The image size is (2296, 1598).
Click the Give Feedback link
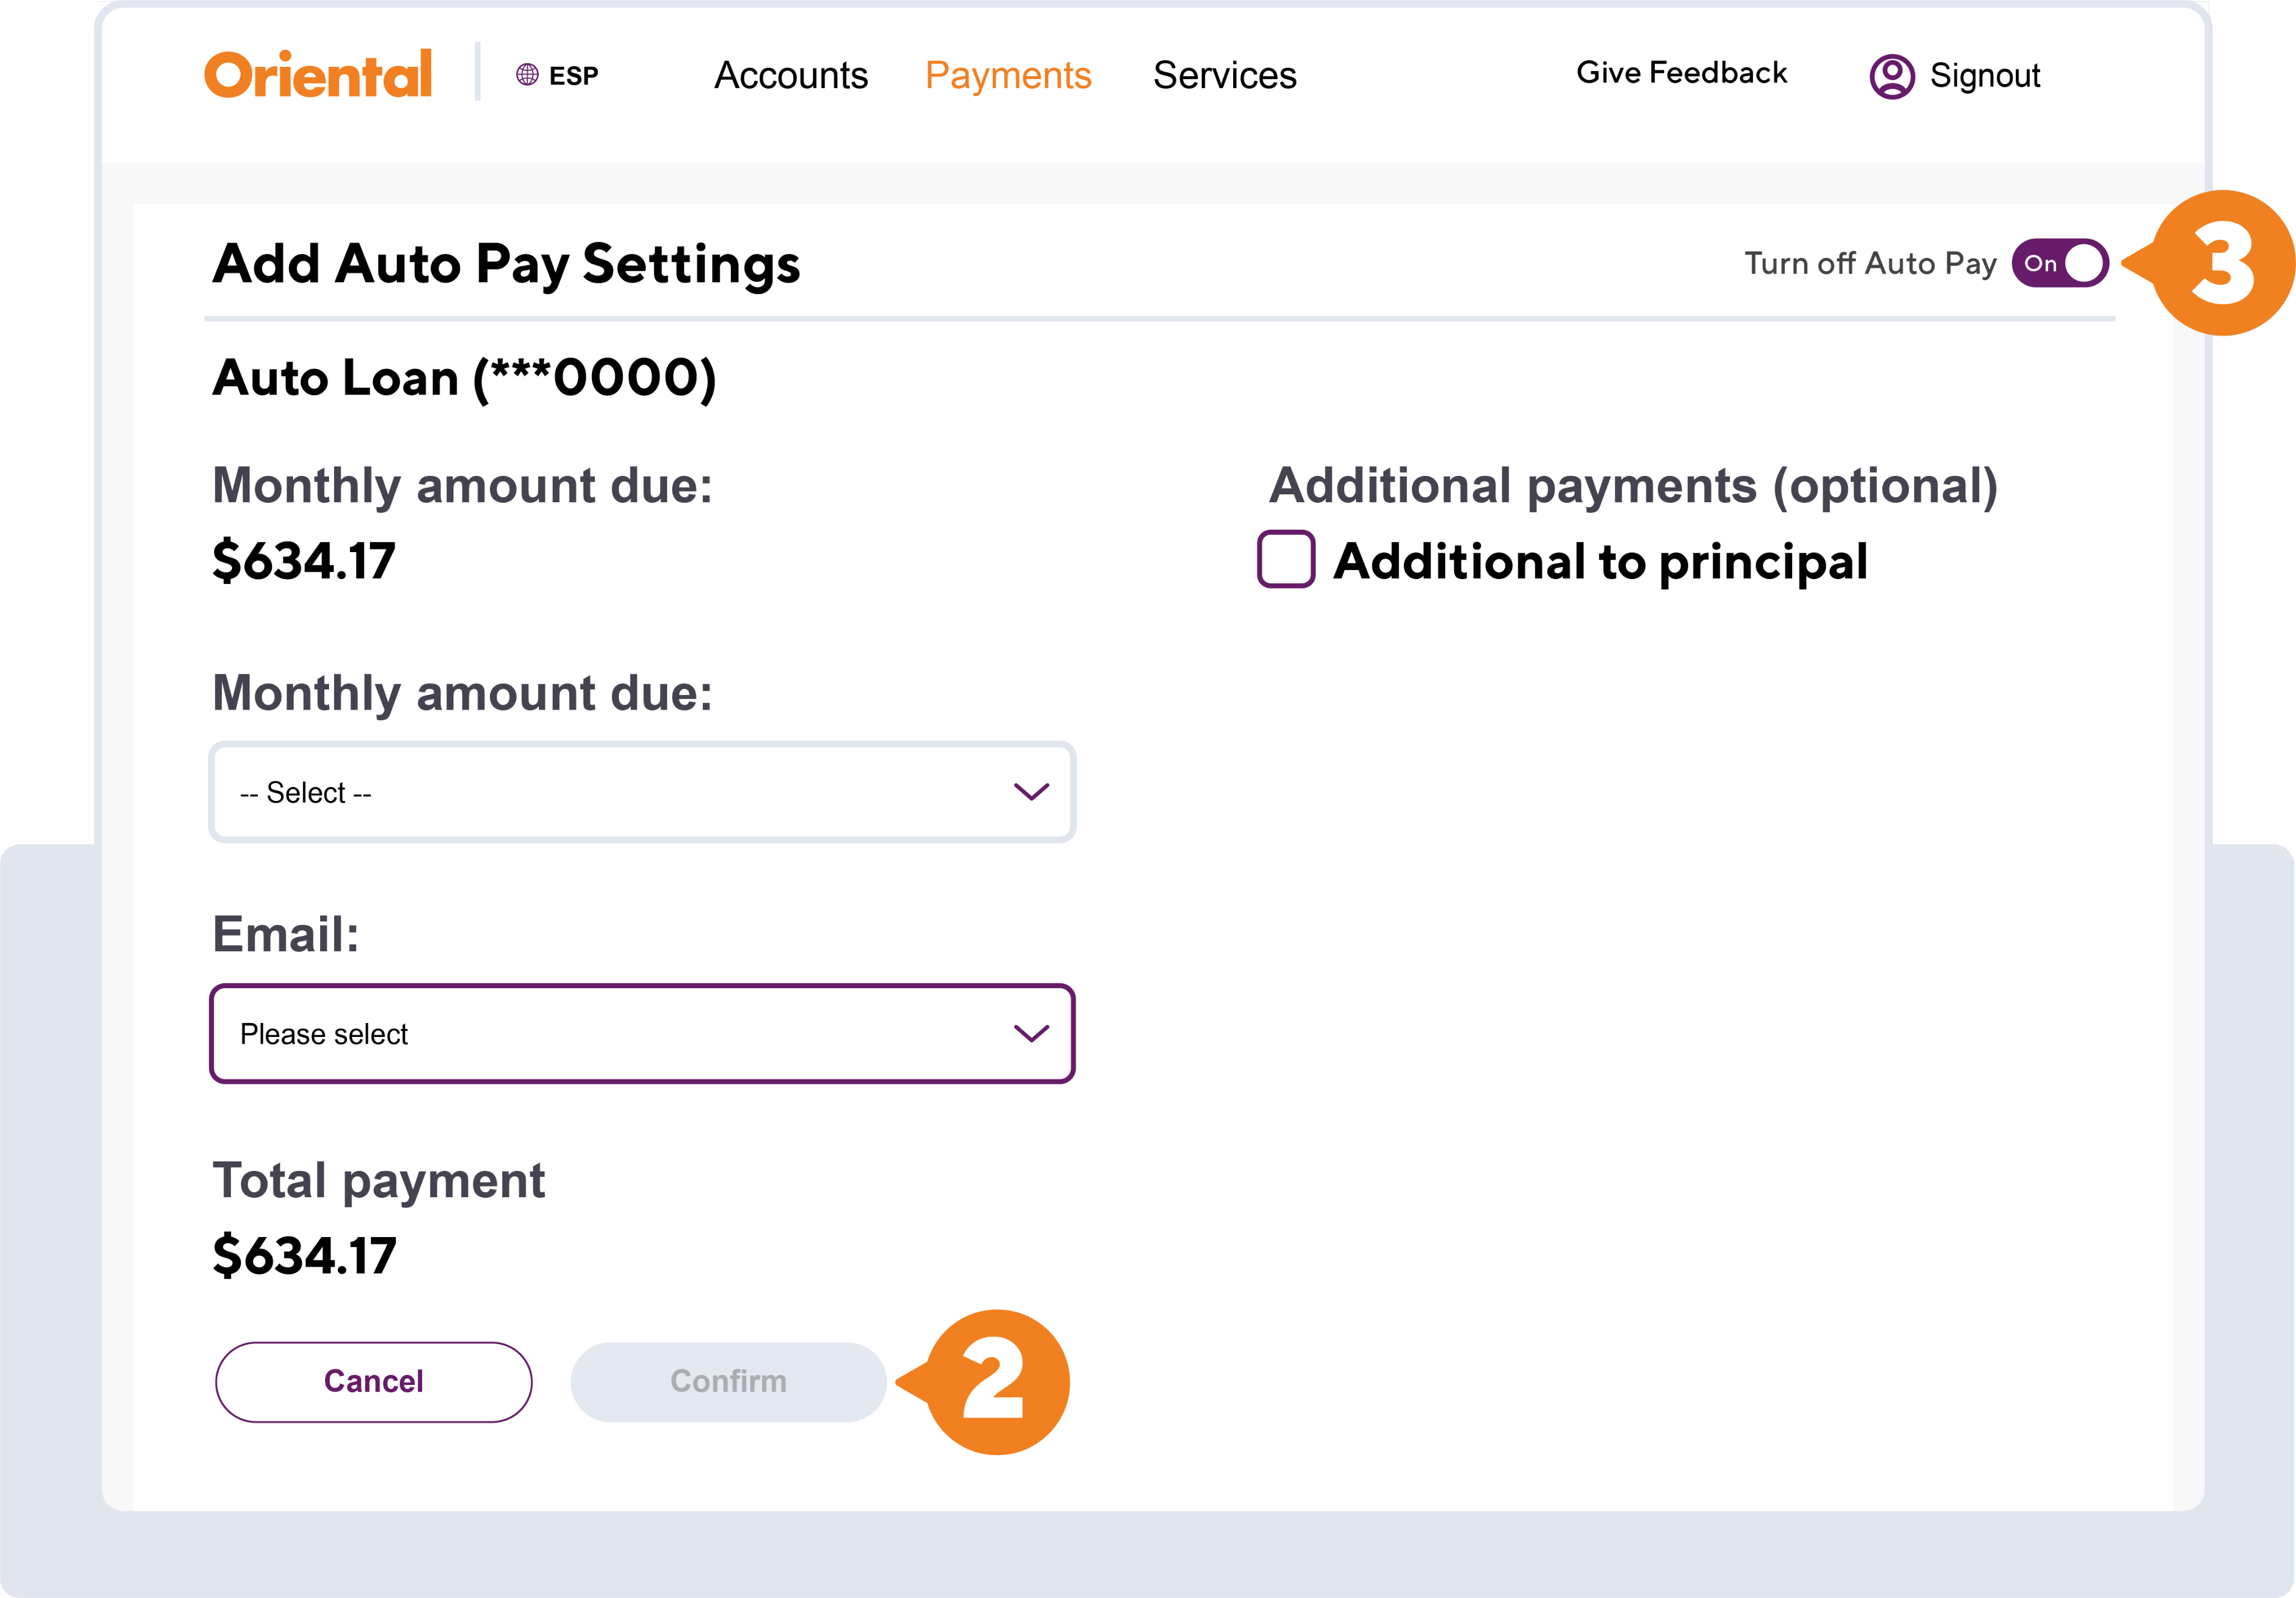click(x=1681, y=73)
